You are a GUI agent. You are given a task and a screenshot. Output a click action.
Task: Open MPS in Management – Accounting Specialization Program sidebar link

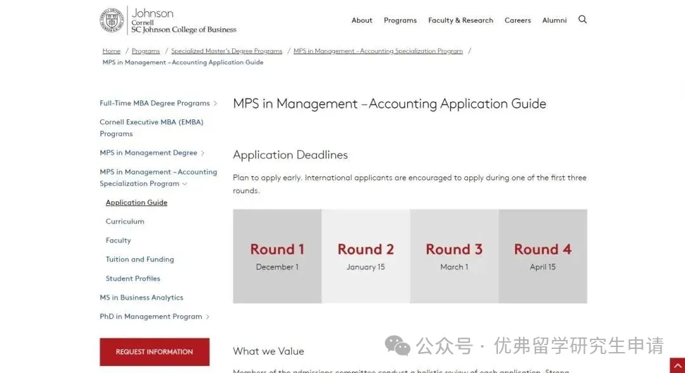[x=158, y=178]
